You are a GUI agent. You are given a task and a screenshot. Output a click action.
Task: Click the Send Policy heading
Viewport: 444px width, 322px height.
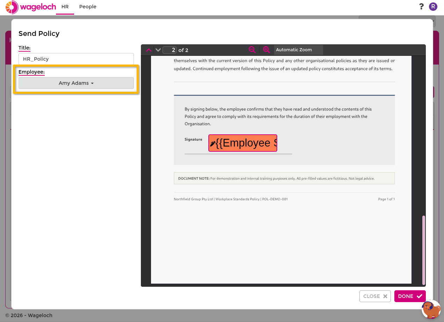coord(39,33)
